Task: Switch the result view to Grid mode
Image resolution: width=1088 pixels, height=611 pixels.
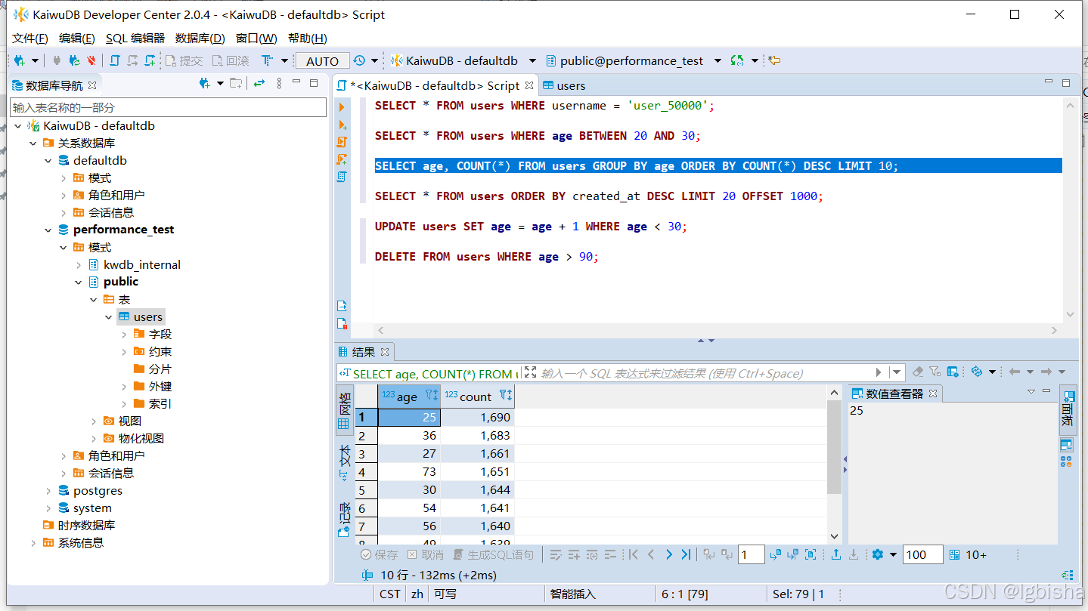Action: click(x=345, y=411)
